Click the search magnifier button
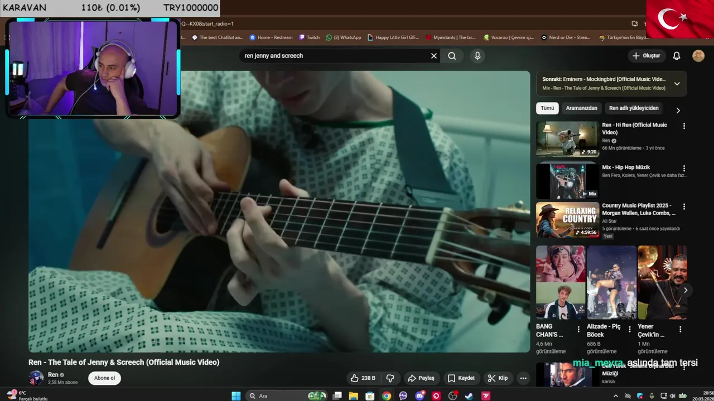Viewport: 714px width, 401px height. pos(452,56)
